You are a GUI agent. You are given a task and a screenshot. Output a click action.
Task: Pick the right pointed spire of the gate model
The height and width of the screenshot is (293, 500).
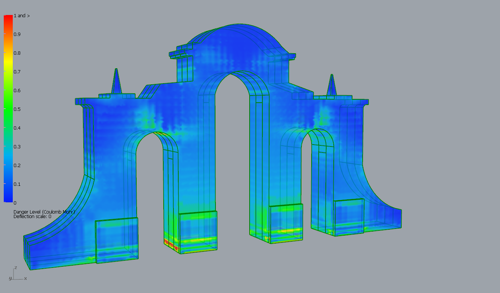[x=331, y=85]
